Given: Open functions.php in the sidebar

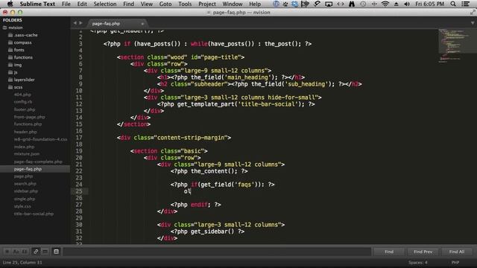Looking at the screenshot, I should click(28, 124).
